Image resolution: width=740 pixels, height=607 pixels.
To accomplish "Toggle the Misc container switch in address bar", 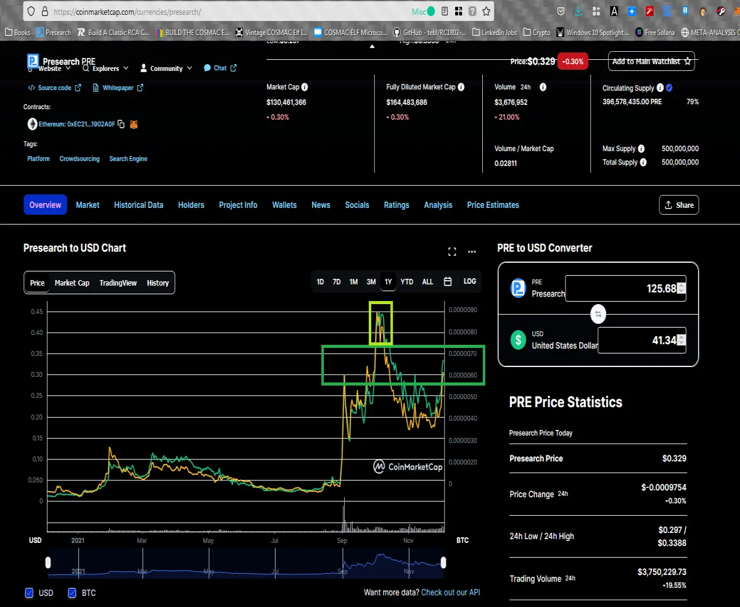I will click(431, 11).
